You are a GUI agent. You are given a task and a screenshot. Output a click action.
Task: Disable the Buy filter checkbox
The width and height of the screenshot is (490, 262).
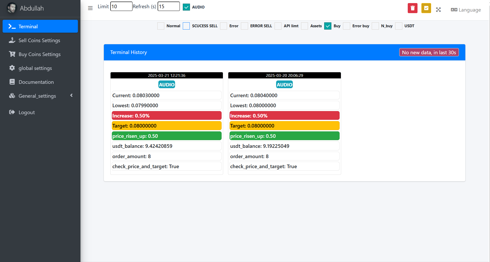328,26
